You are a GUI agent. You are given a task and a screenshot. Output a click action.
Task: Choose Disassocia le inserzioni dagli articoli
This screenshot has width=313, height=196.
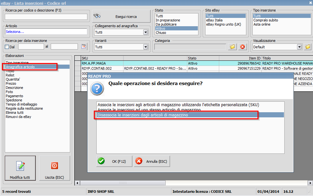[x=190, y=115]
